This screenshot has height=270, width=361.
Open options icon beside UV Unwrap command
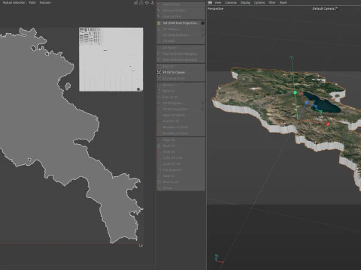[202, 29]
